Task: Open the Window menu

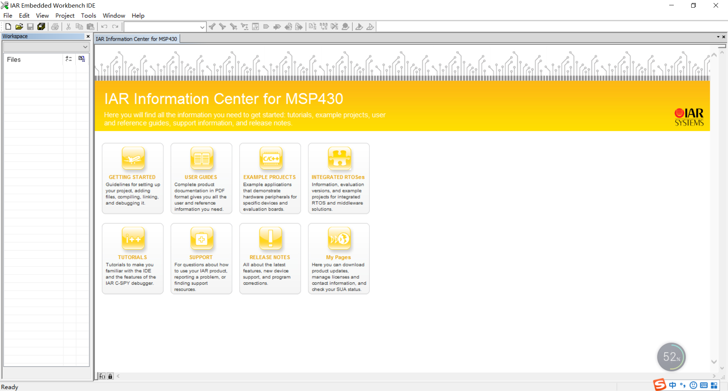Action: point(114,16)
